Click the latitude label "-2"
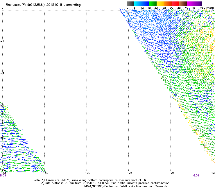The width and height of the screenshot is (215, 188). point(2,41)
